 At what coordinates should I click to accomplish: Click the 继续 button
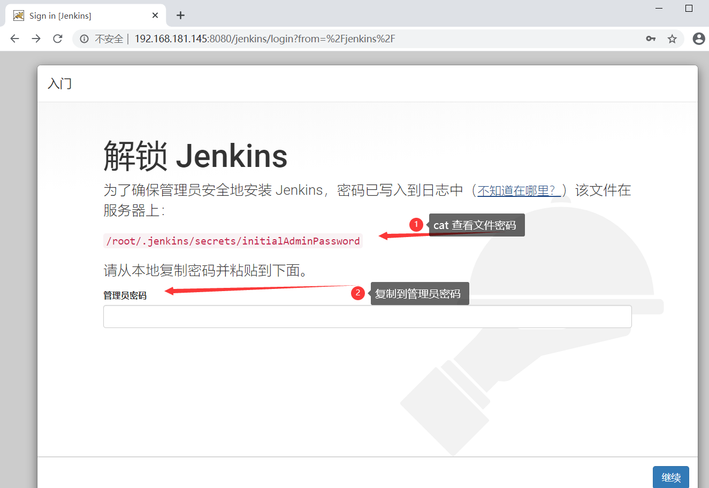(x=671, y=477)
